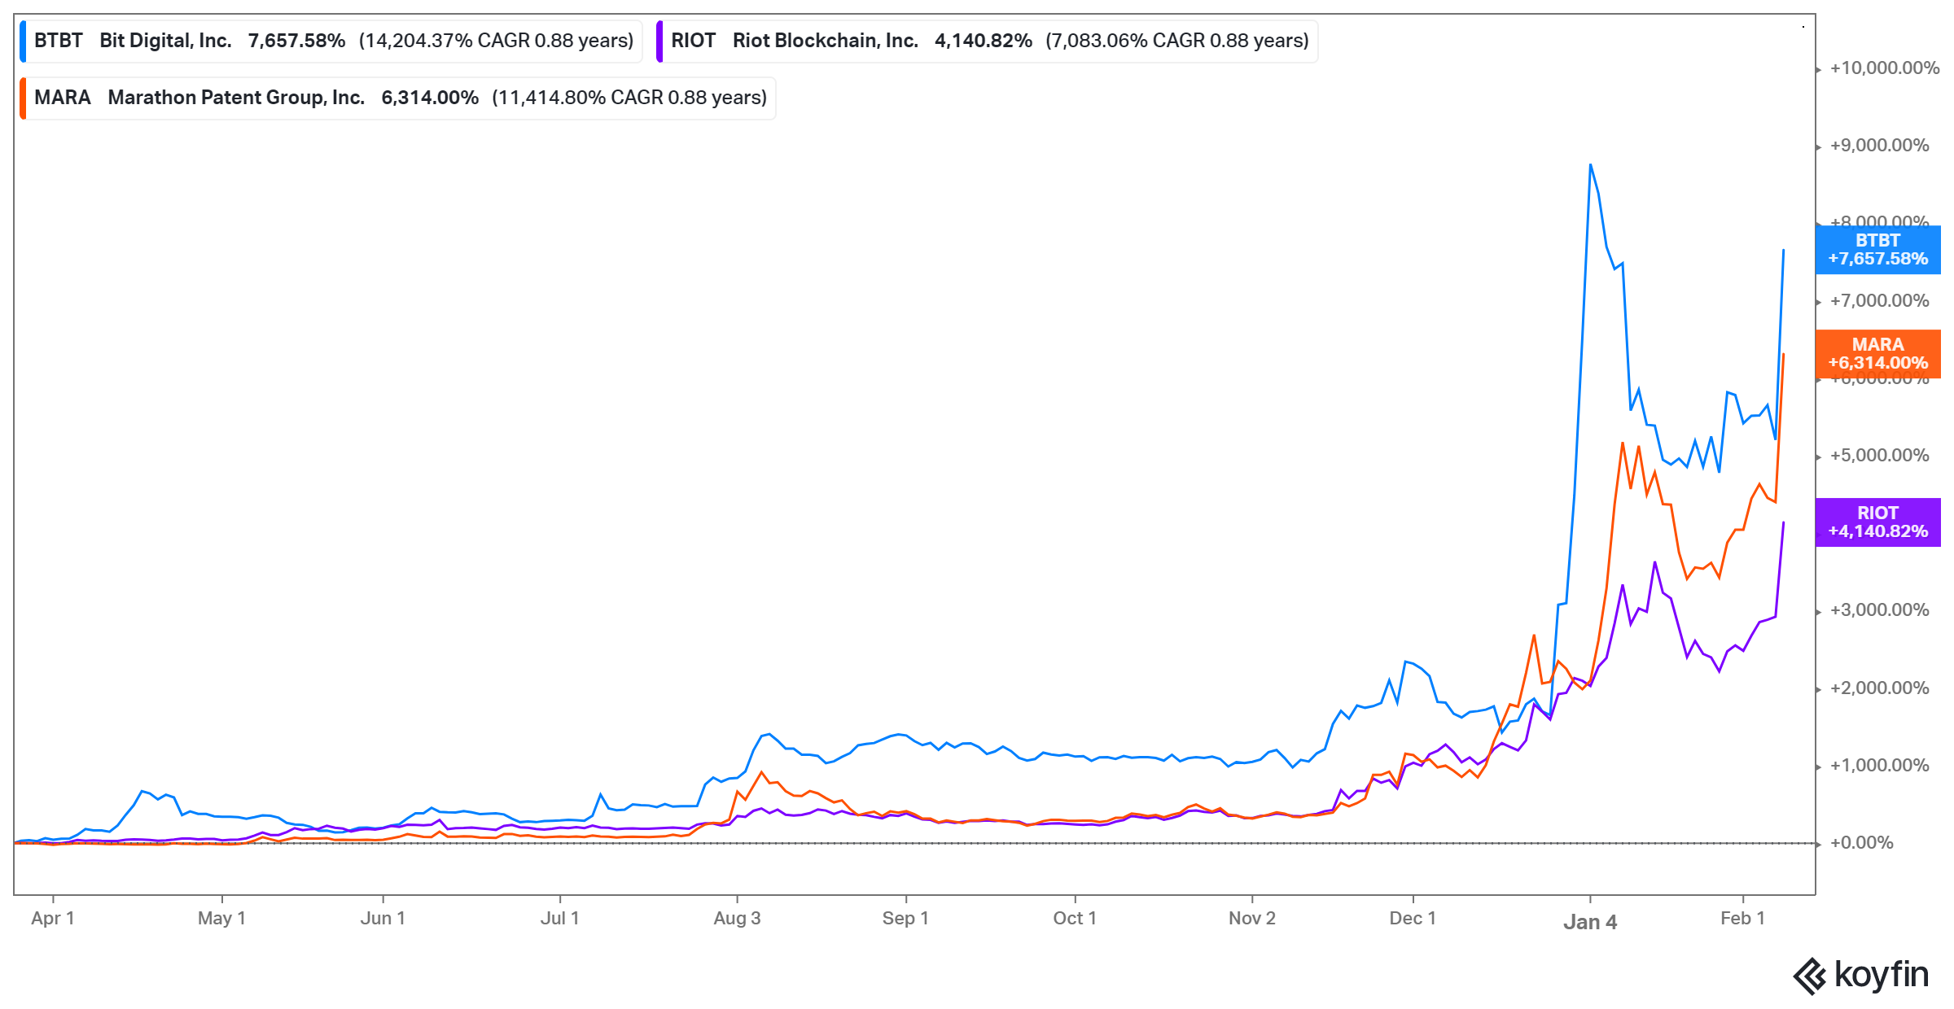Click the RIOT 4,140.82% return value in legend
This screenshot has width=1954, height=1009.
point(984,41)
